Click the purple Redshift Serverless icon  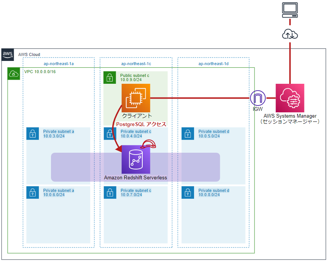coord(136,160)
